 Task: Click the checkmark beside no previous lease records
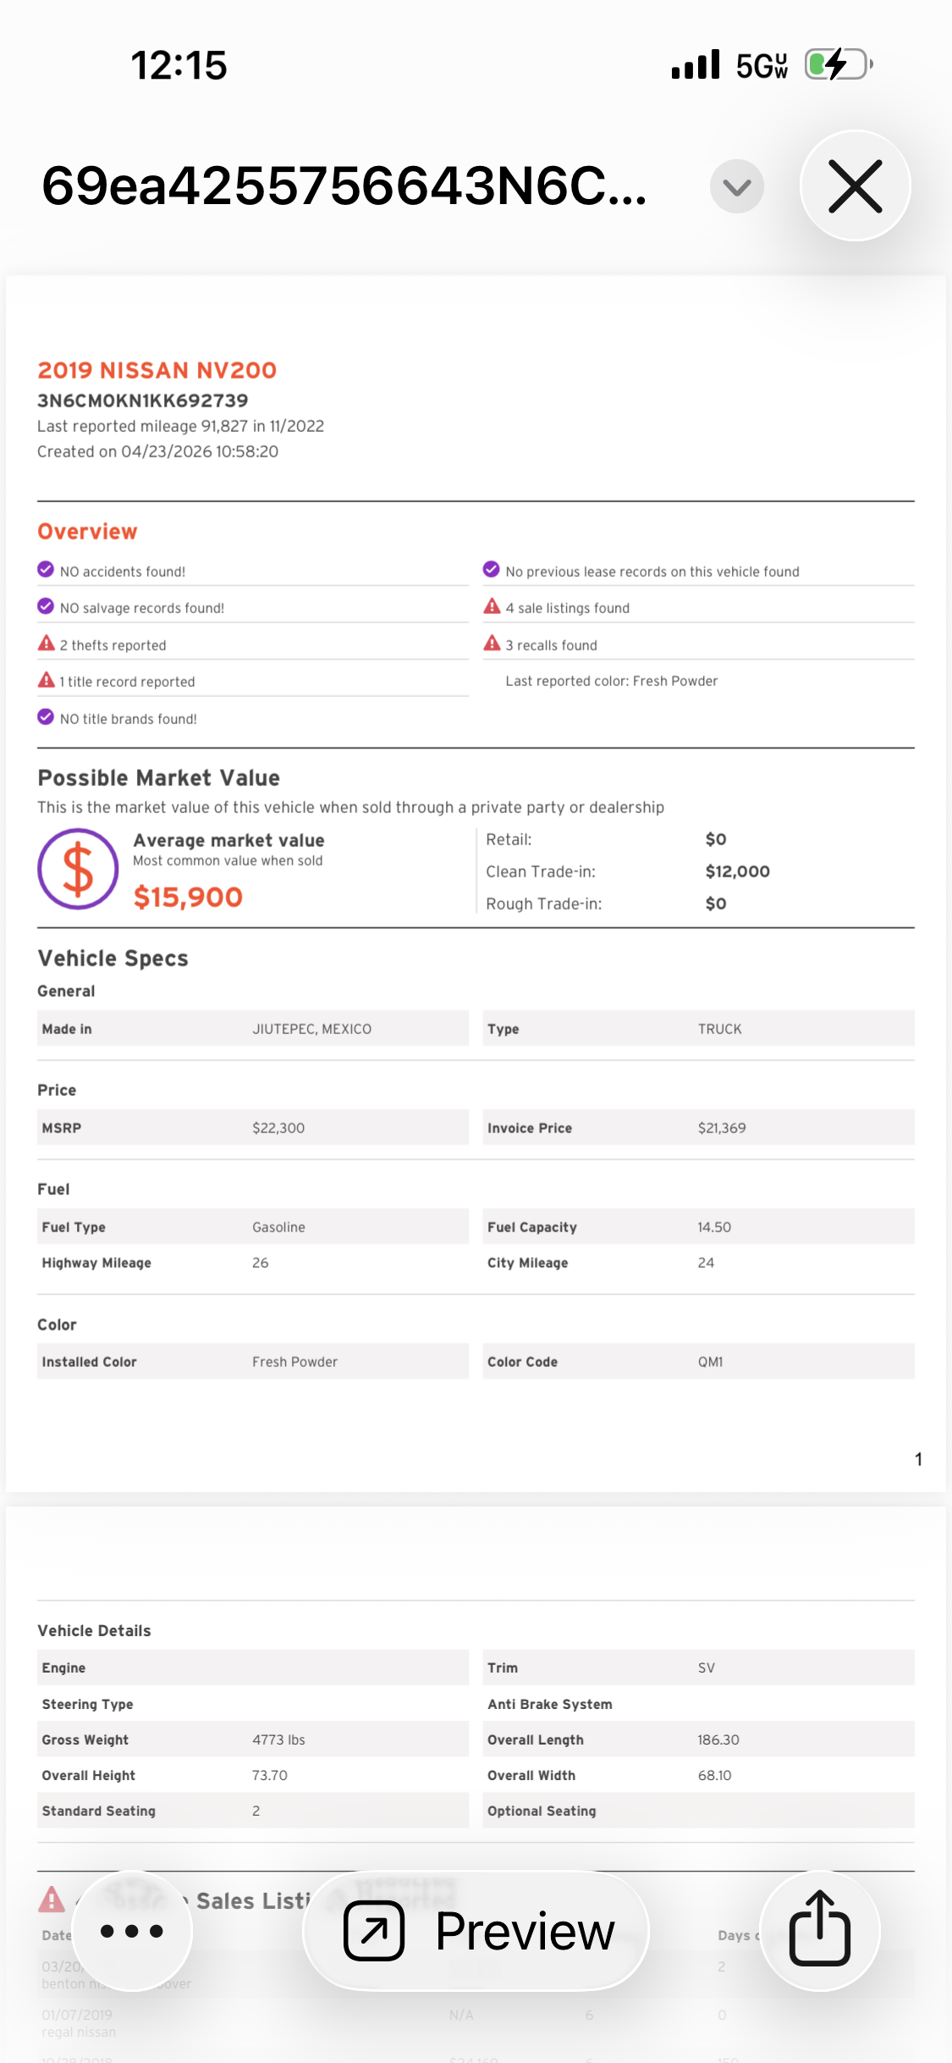click(x=492, y=569)
